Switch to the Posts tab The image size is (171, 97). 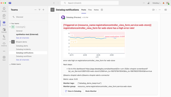click(x=84, y=10)
